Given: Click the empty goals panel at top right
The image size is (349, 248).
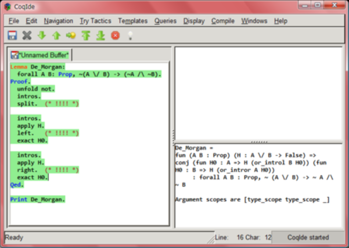Looking at the screenshot, I should [x=258, y=94].
